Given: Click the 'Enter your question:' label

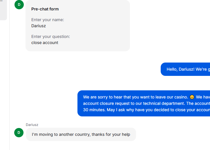Looking at the screenshot, I should [51, 36].
